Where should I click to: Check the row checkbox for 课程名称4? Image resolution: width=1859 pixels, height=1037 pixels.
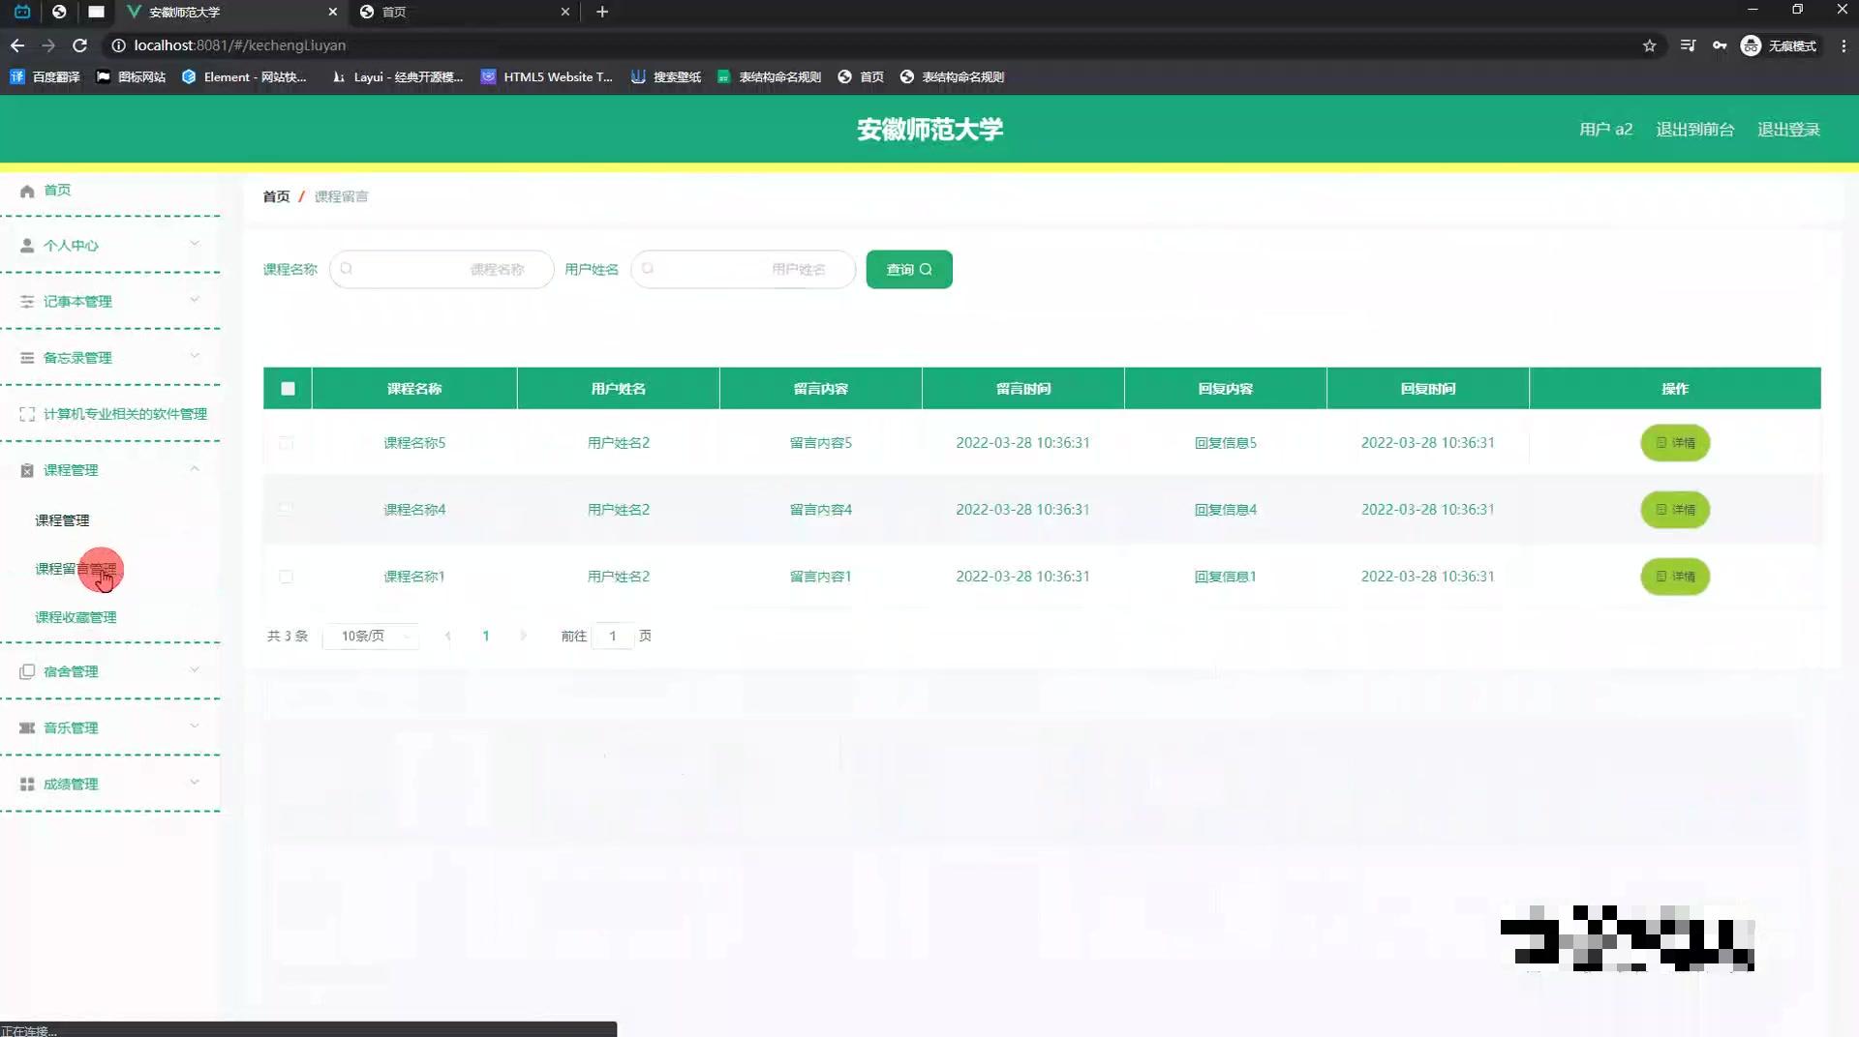click(286, 510)
